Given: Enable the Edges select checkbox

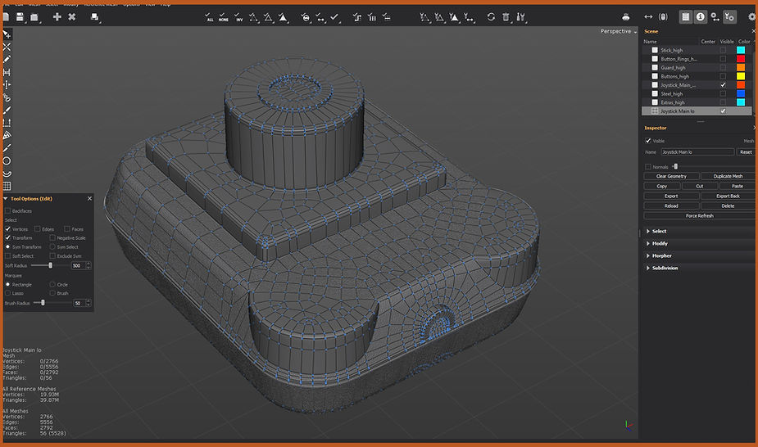Looking at the screenshot, I should [x=37, y=228].
